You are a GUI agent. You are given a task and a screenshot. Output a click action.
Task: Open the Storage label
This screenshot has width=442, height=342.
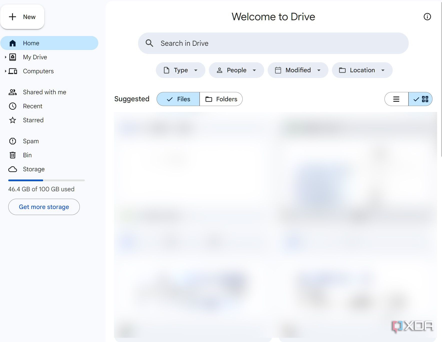34,169
